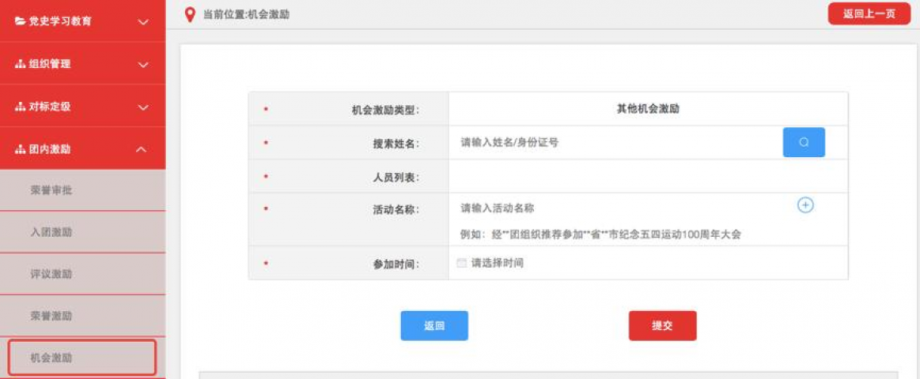Click the plus circle icon for 活动名称

coord(805,205)
